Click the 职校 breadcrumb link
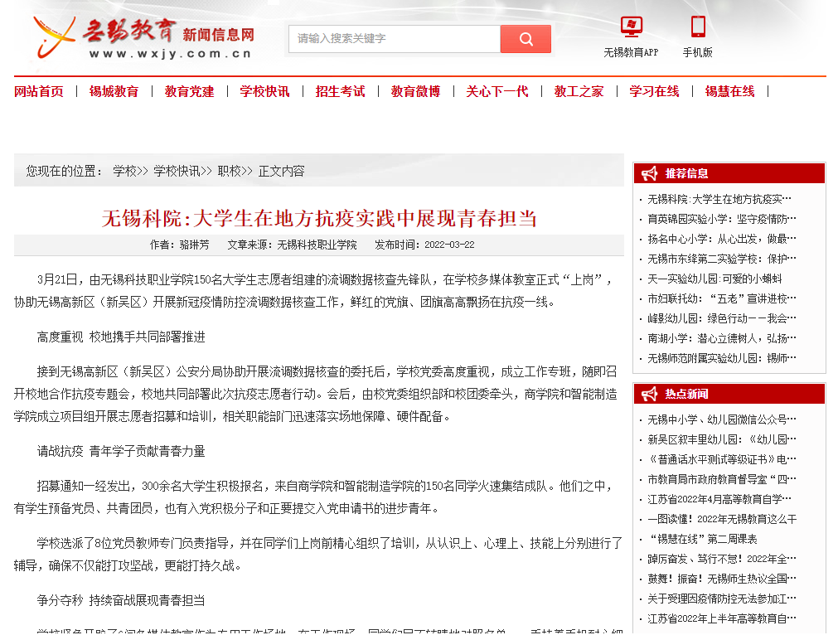The height and width of the screenshot is (635, 838). pos(229,171)
